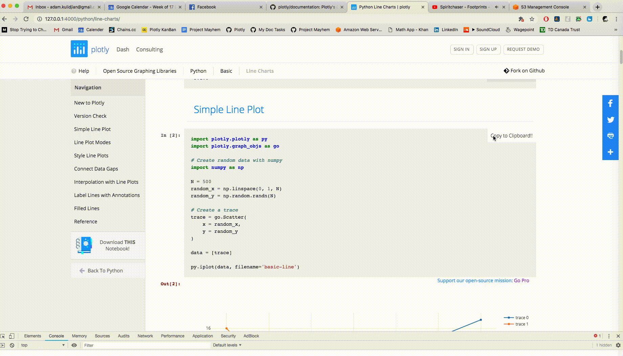Click the red console error count icon
623x356 pixels.
click(x=595, y=336)
